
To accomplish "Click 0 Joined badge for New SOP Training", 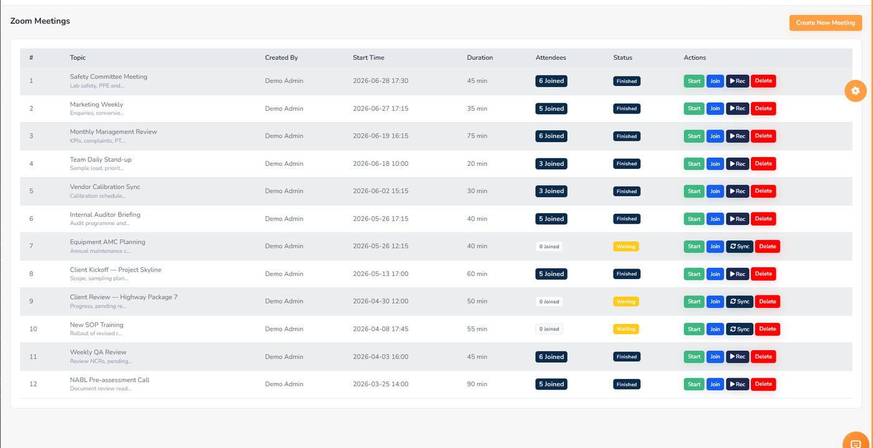I will tap(549, 329).
